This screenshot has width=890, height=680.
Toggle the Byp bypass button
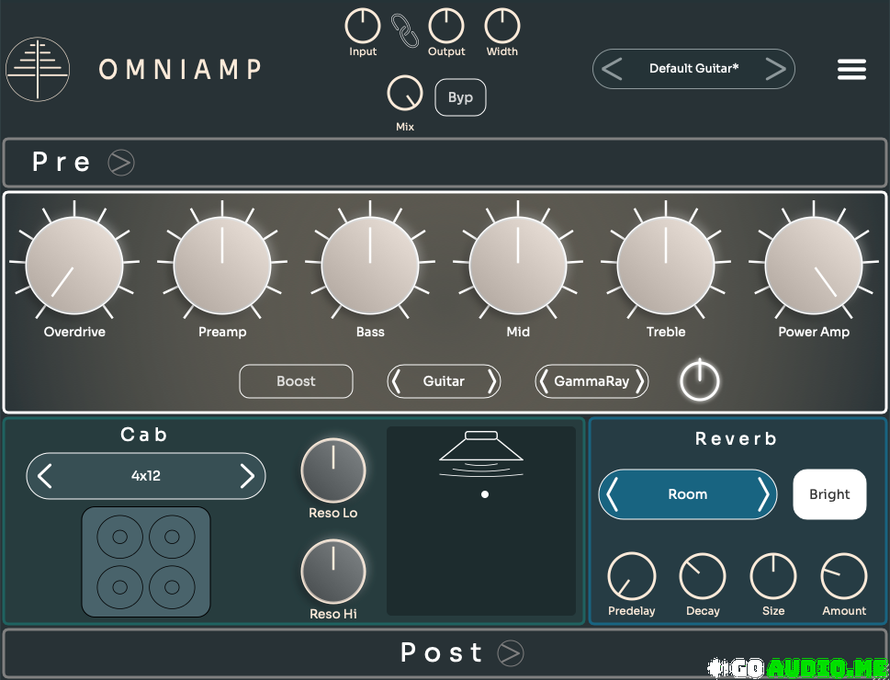click(460, 97)
